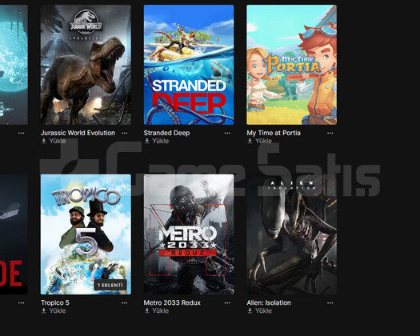The height and width of the screenshot is (336, 420).
Task: Click Yükle for Alien: Isolation
Action: tap(263, 311)
